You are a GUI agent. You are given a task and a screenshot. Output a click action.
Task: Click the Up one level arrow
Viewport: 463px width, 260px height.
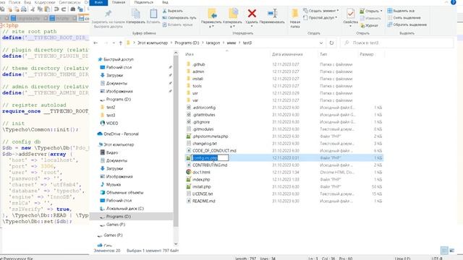pyautogui.click(x=121, y=43)
